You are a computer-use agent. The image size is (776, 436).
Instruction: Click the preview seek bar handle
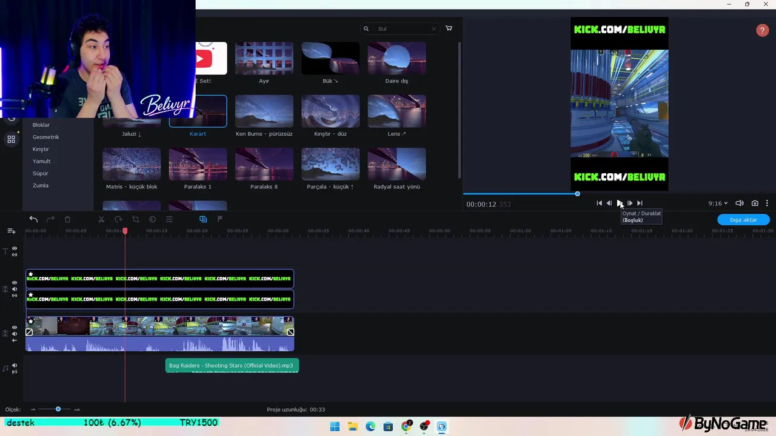(x=577, y=194)
